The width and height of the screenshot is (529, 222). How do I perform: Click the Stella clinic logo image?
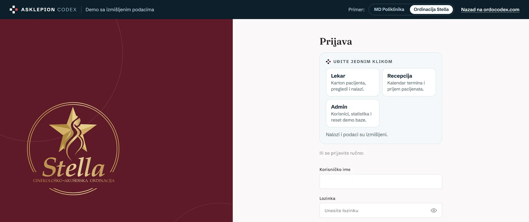[x=73, y=149]
